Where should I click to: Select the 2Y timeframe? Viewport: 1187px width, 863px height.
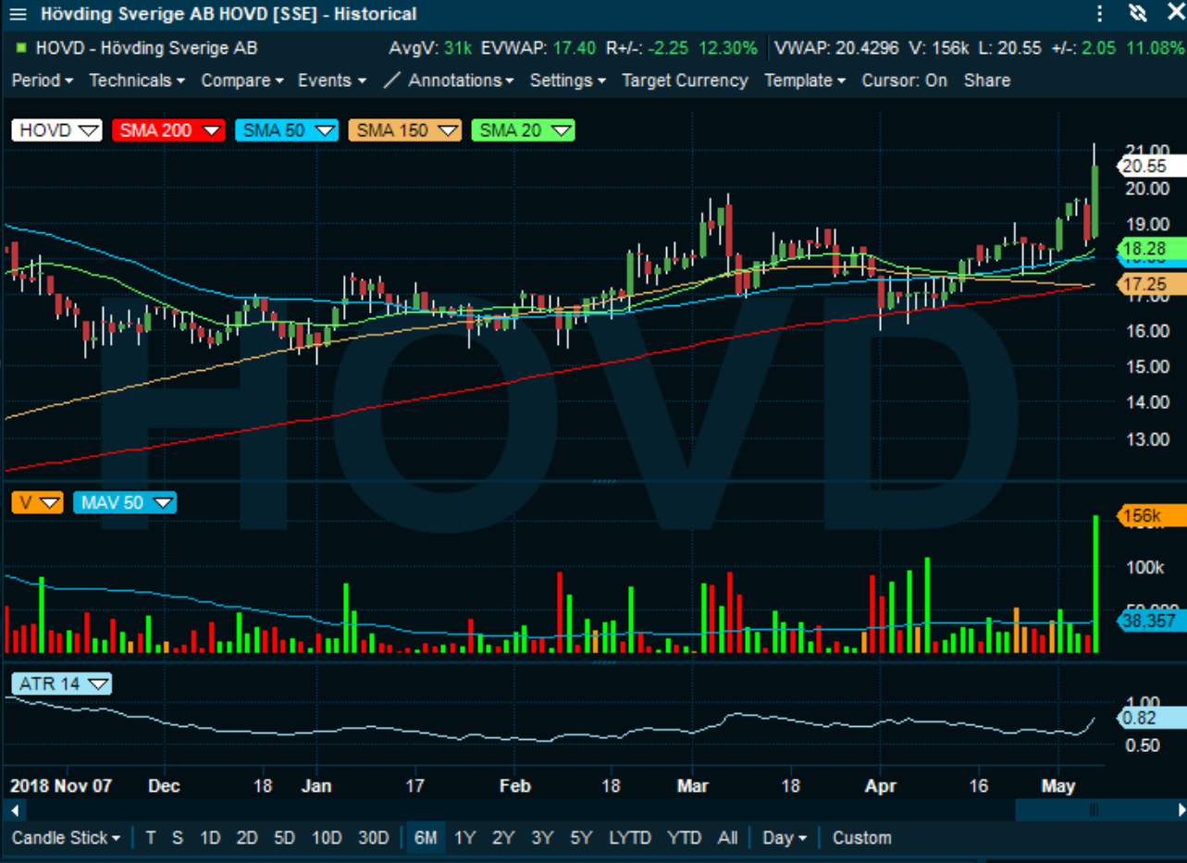(x=503, y=838)
